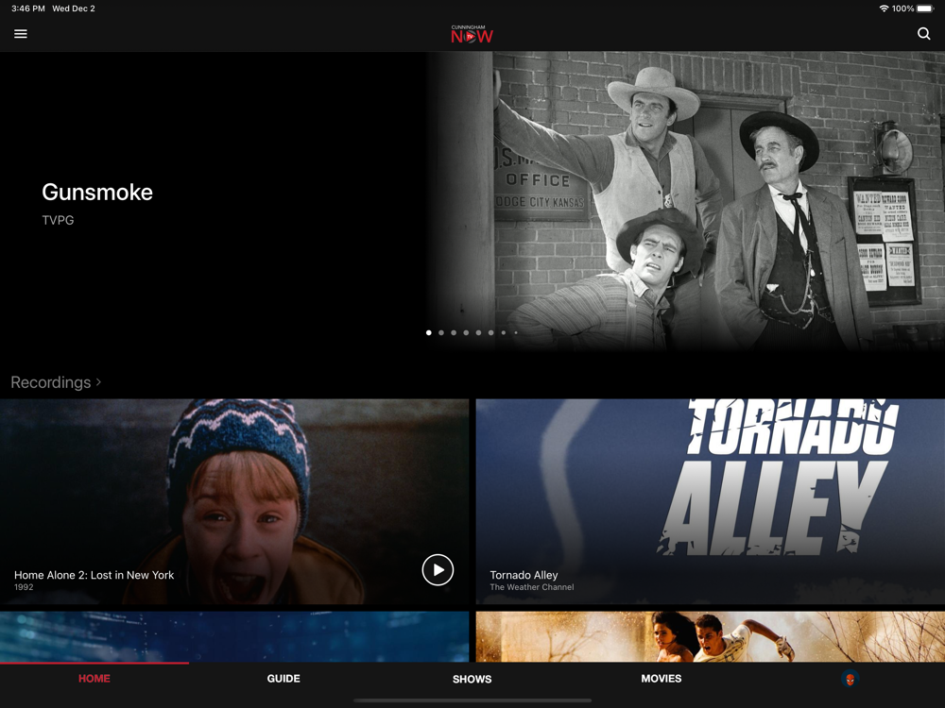945x708 pixels.
Task: Play Home Alone 2 recording
Action: tap(438, 569)
